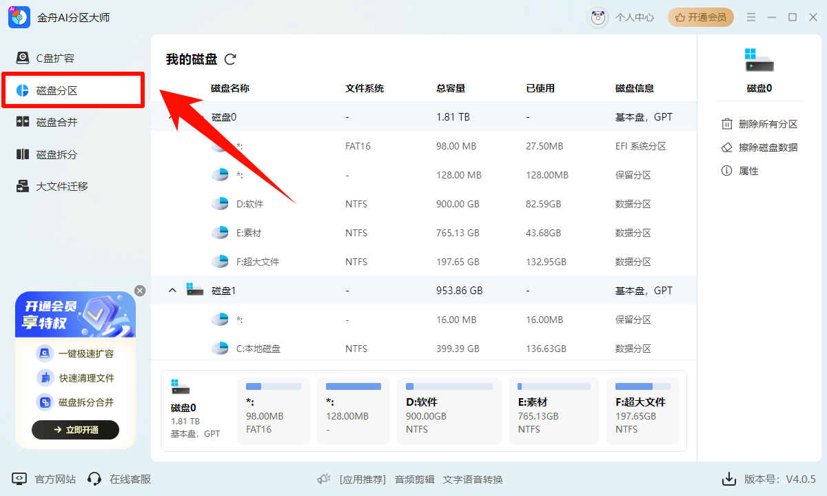Viewport: 827px width, 496px height.
Task: Click the refresh icon beside 我的磁盘
Action: 230,59
